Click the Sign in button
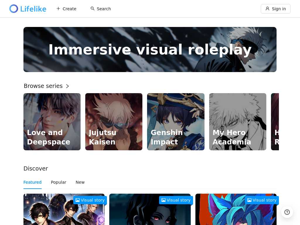Screen dimensions: 300x225 coord(275,9)
